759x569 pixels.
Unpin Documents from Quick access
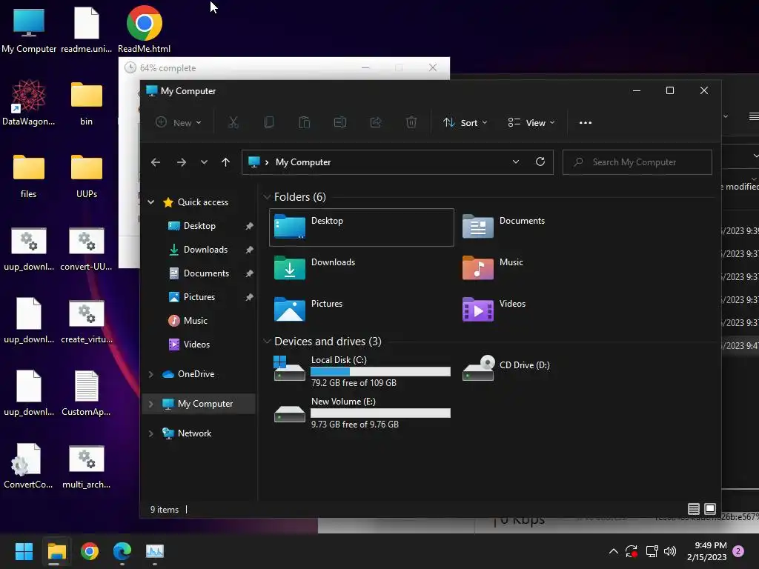[249, 273]
